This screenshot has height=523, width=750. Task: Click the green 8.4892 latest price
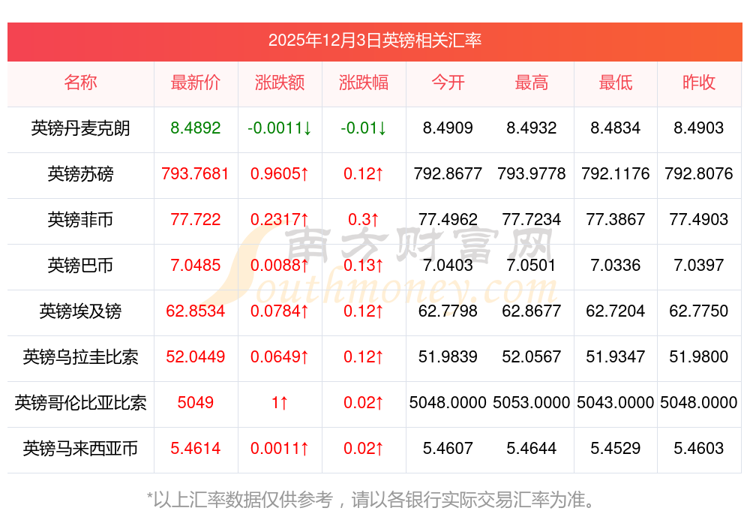click(x=196, y=128)
